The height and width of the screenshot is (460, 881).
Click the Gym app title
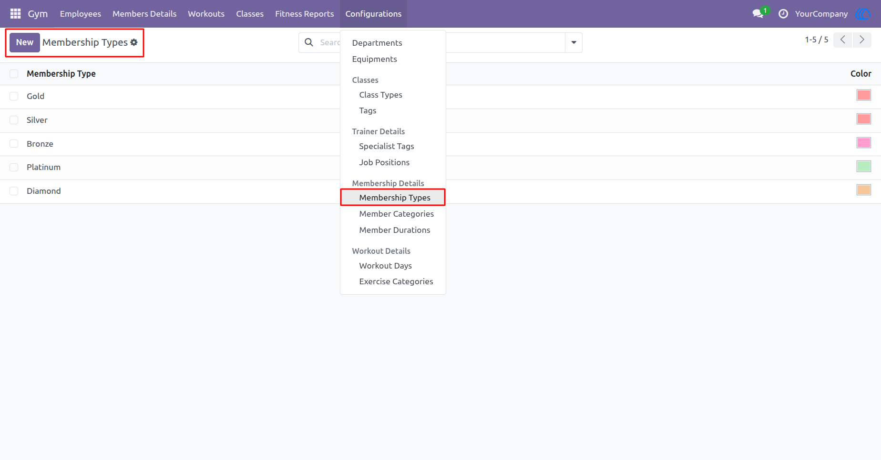(38, 14)
